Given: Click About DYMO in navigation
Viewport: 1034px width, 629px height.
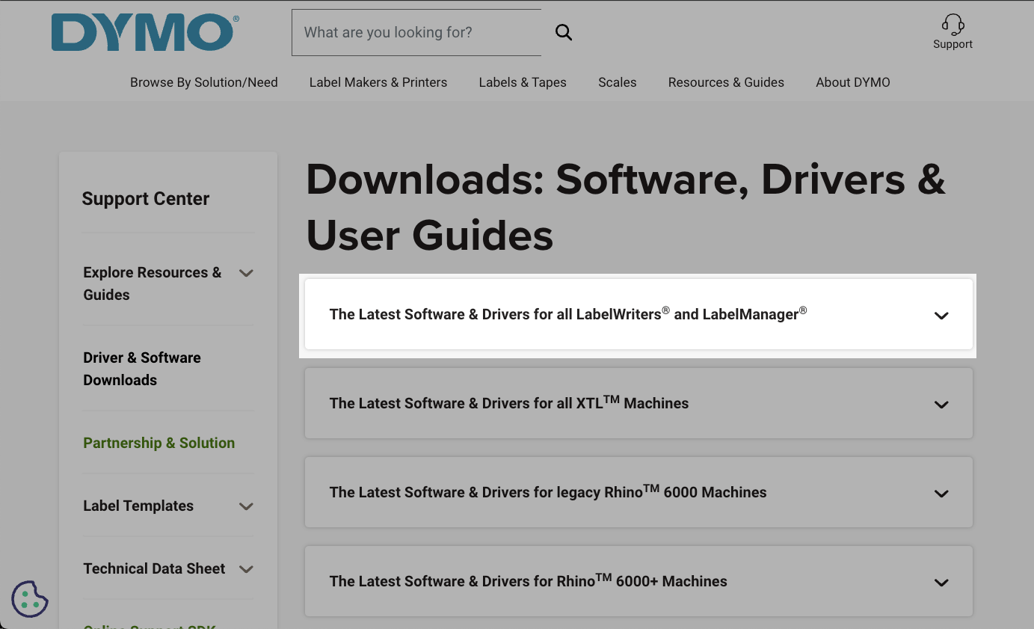Looking at the screenshot, I should tap(852, 82).
